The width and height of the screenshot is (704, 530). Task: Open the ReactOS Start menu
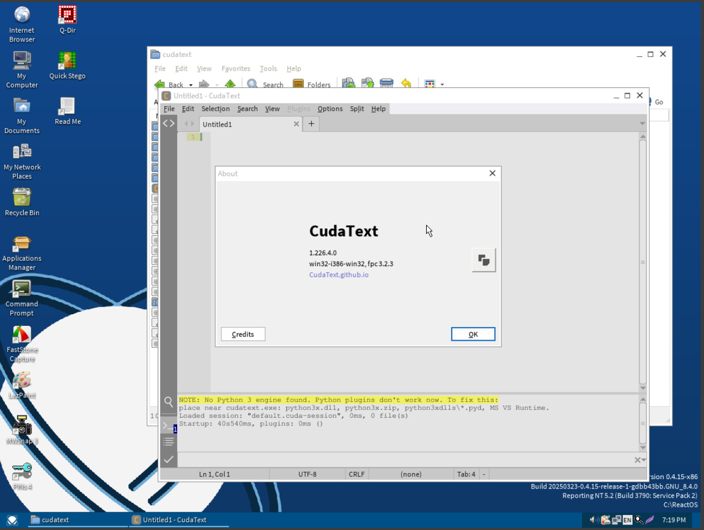[x=12, y=520]
